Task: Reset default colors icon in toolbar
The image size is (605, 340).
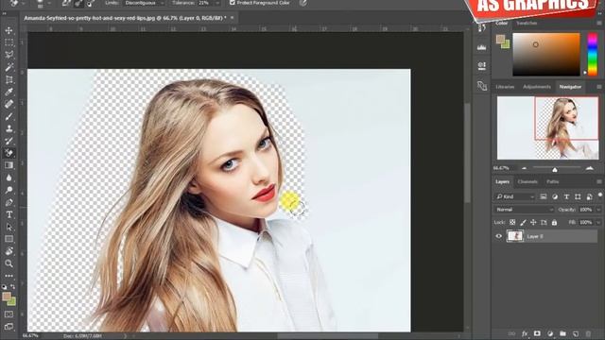Action: [4, 287]
